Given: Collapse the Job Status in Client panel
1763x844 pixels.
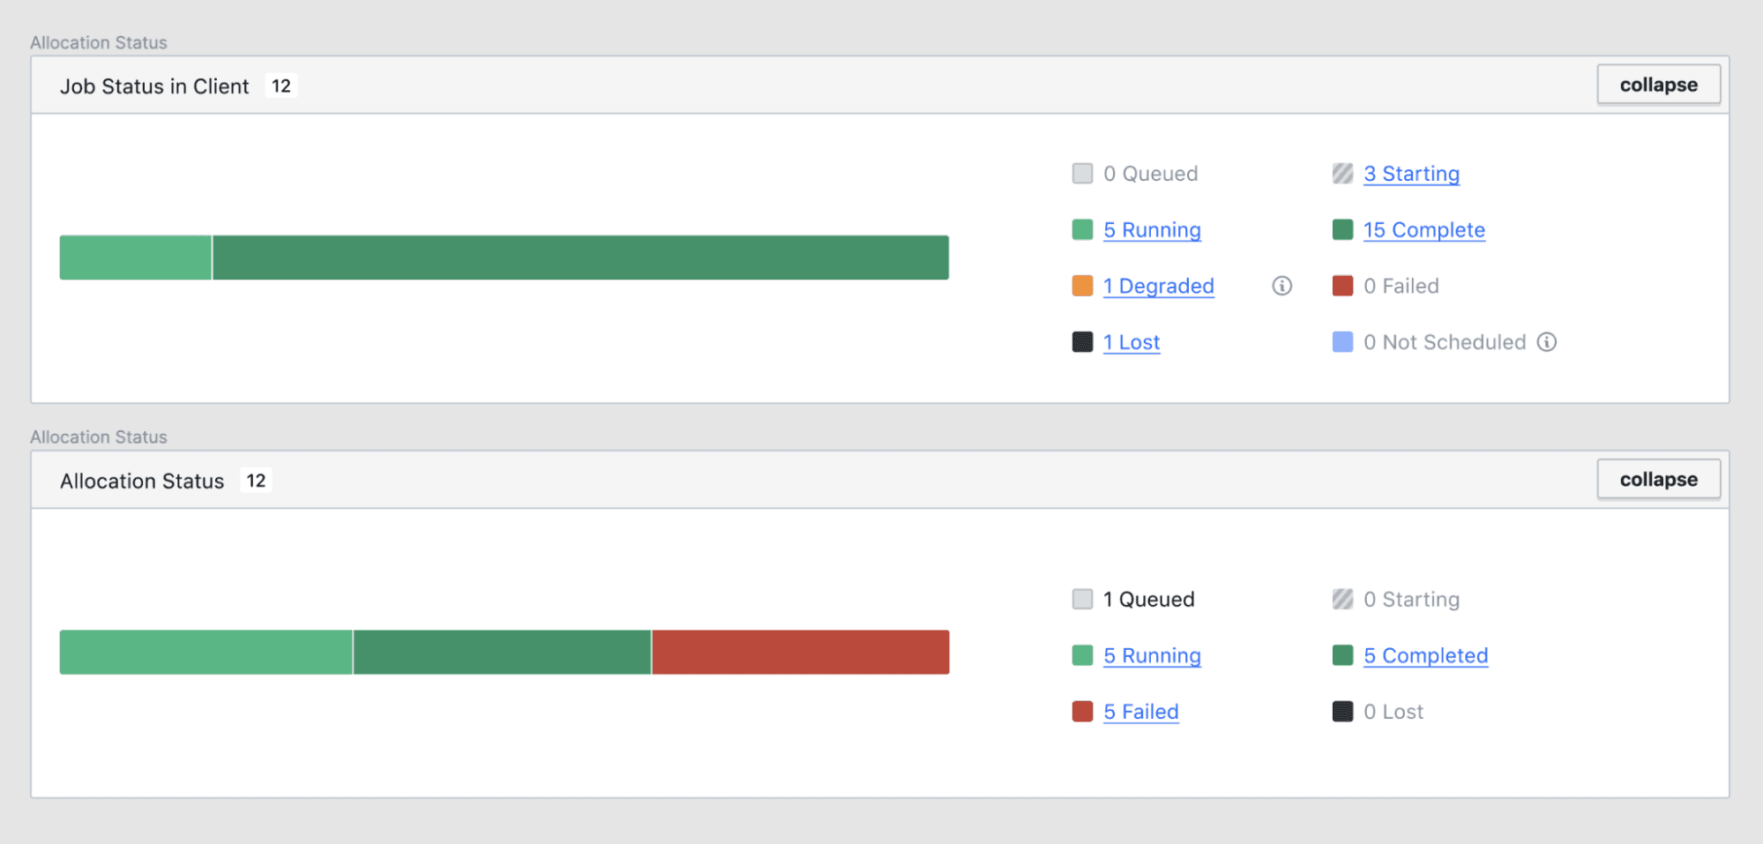Looking at the screenshot, I should [x=1658, y=85].
